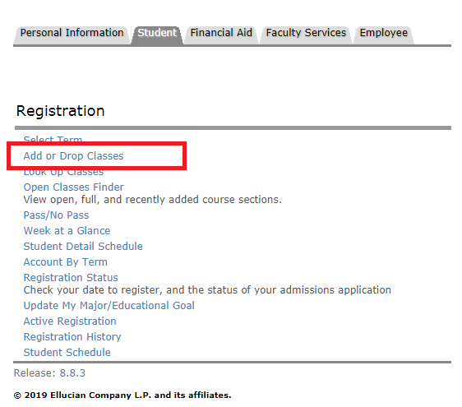Screen dimensions: 462x407
Task: Go to Pass/No Pass
Action: click(x=56, y=215)
